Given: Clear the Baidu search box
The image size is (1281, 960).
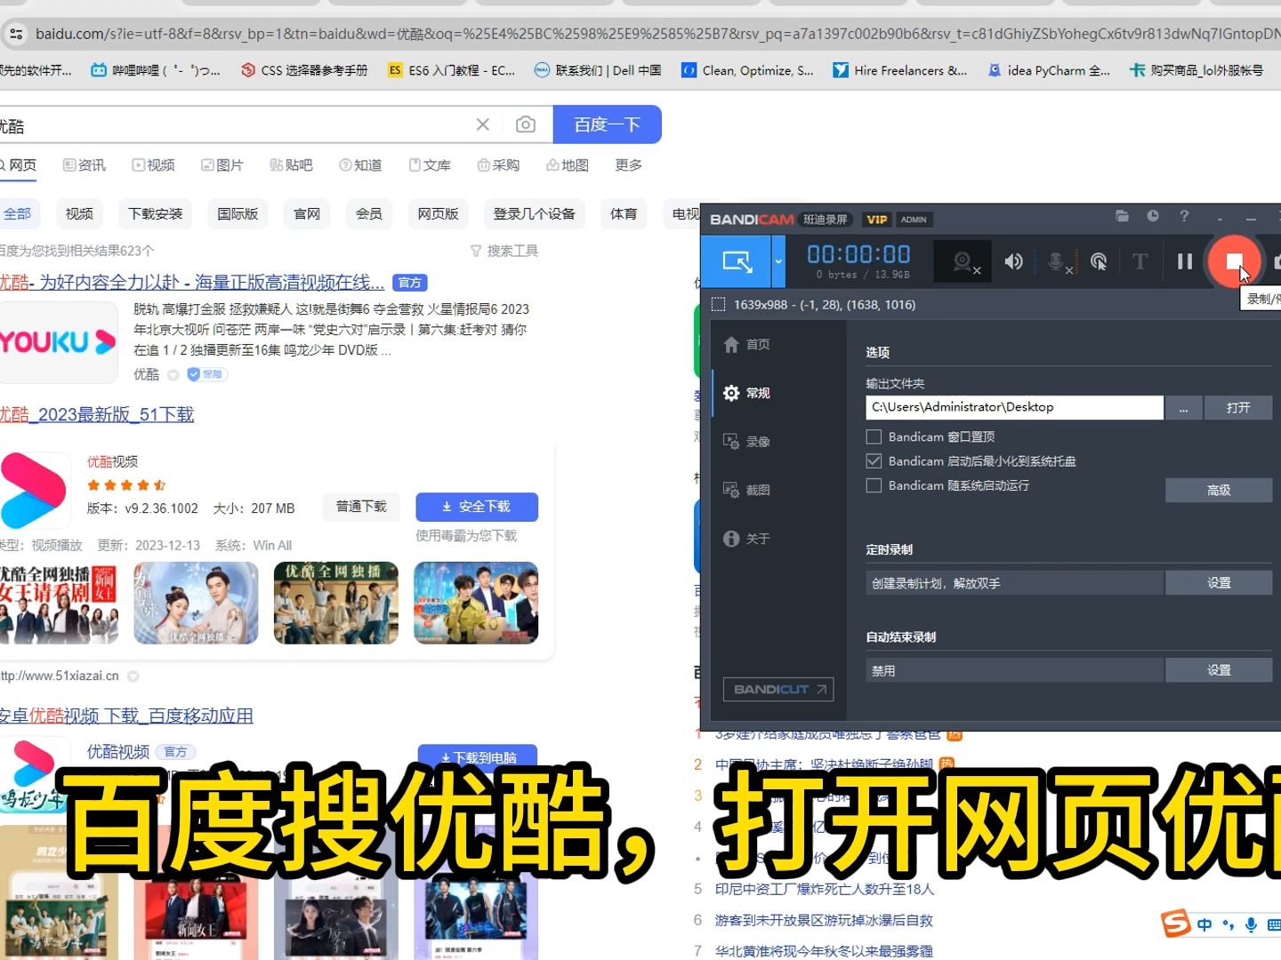Looking at the screenshot, I should point(482,124).
